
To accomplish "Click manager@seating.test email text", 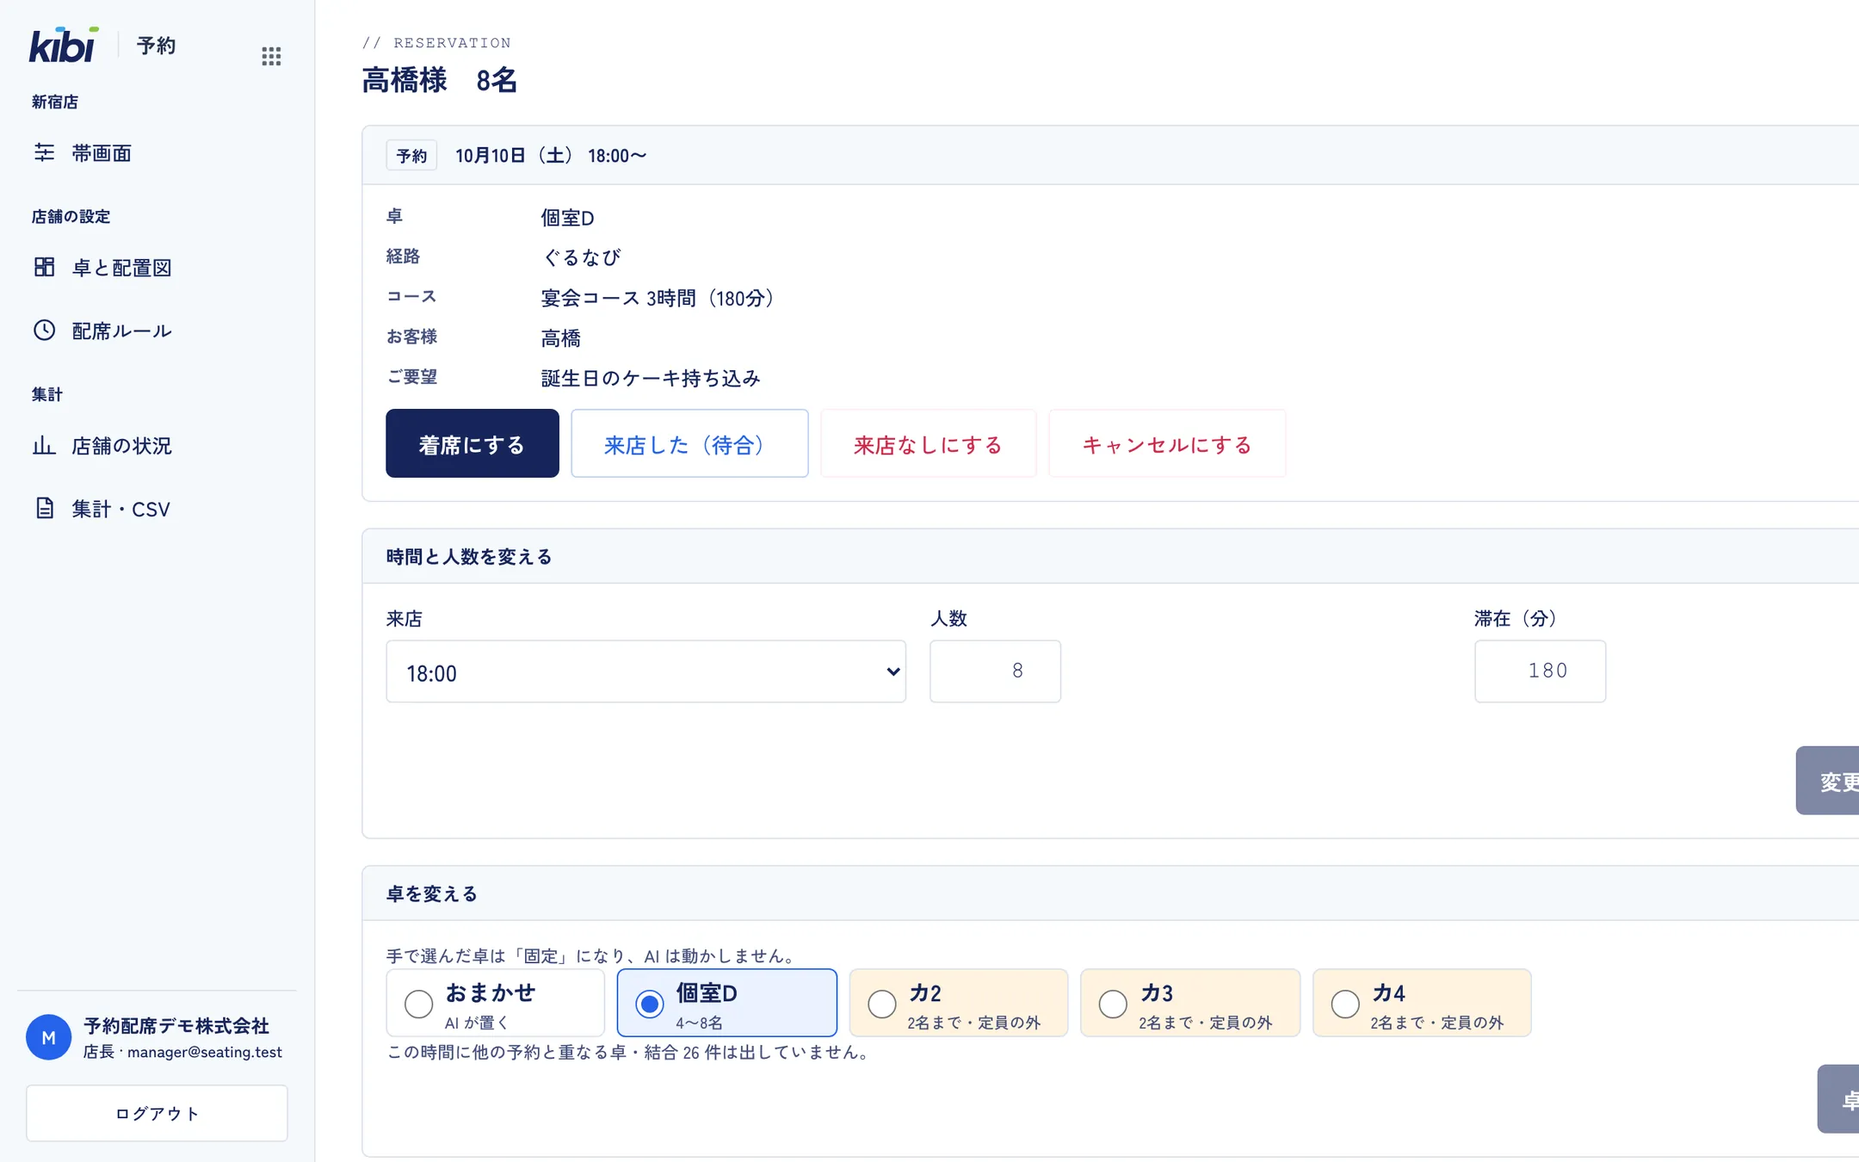I will point(205,1052).
